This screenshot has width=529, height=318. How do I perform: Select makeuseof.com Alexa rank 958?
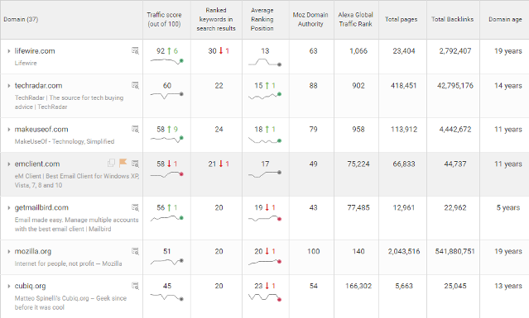click(358, 129)
